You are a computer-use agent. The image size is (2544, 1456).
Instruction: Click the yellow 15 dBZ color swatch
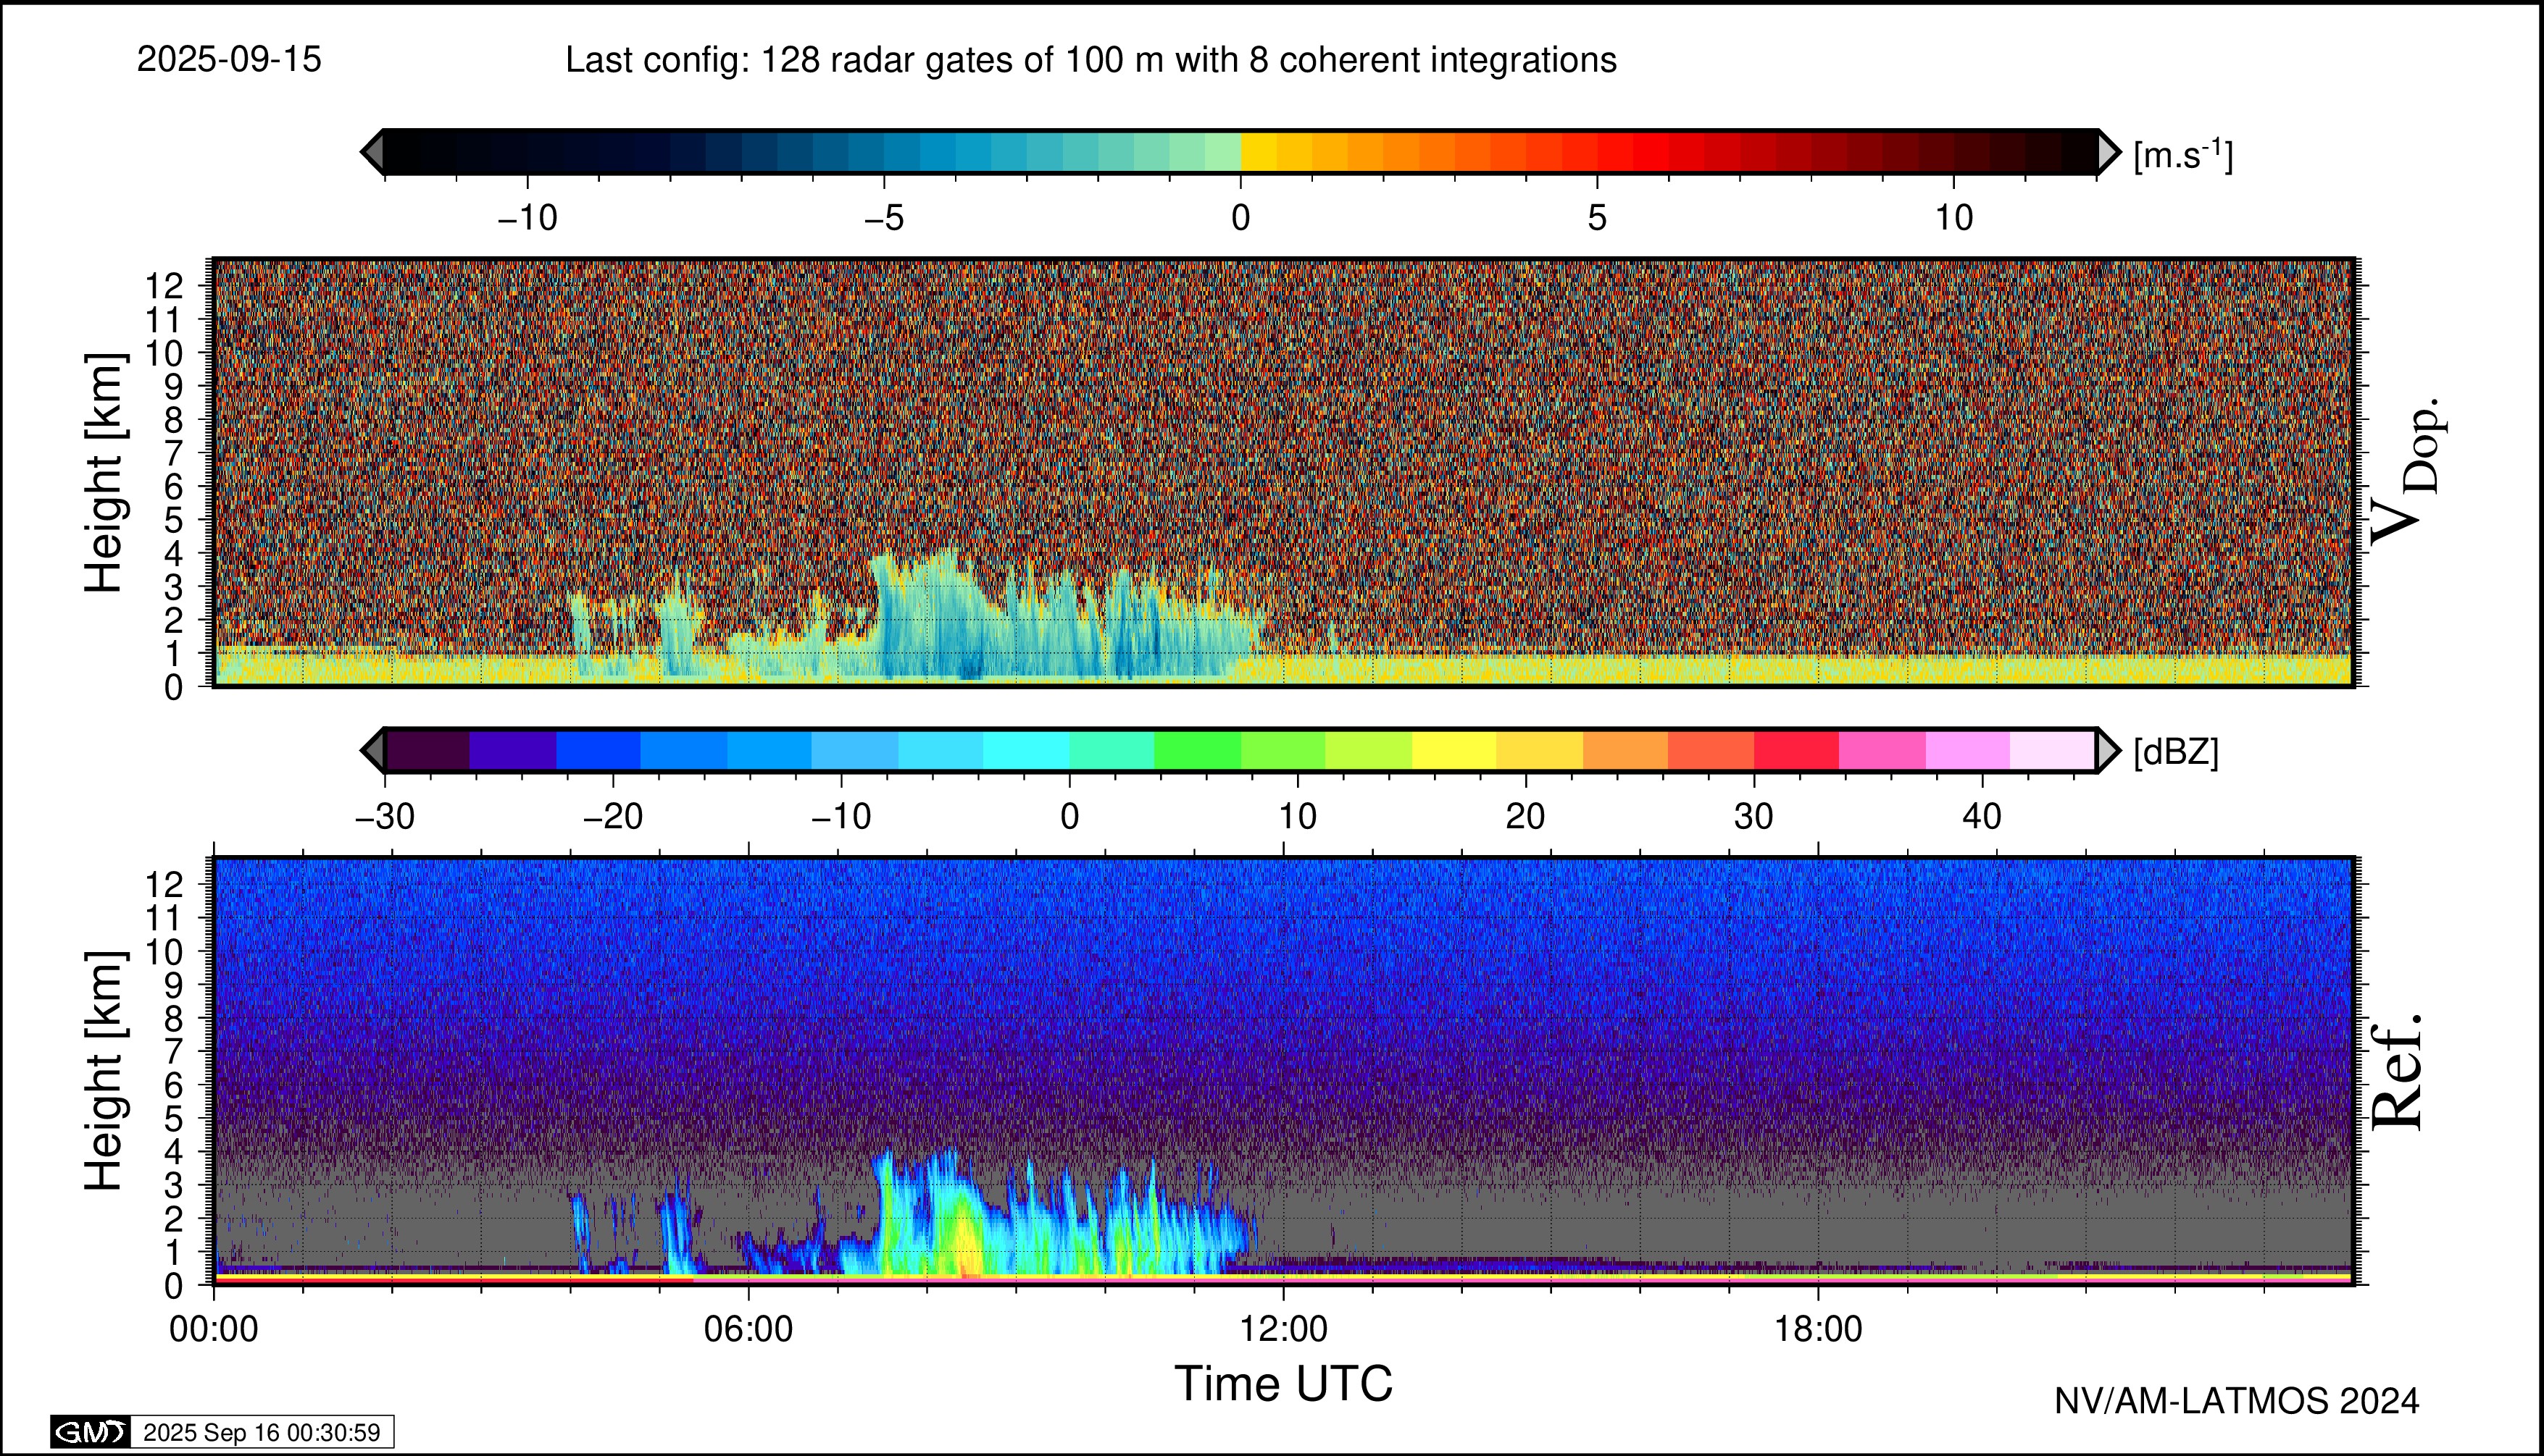click(1454, 750)
